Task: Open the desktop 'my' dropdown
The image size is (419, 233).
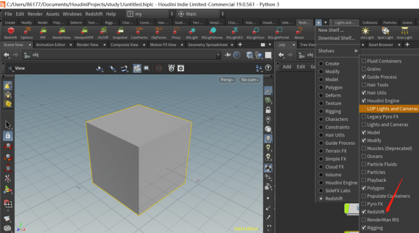Action: pos(149,14)
